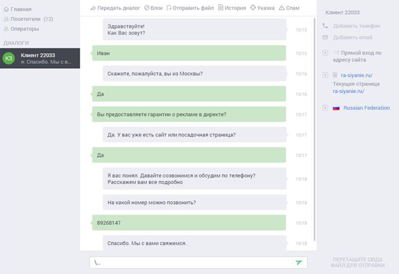Screen dimensions: 399x274
Task: Click the chat vertical scrollbar
Action: tap(315, 130)
